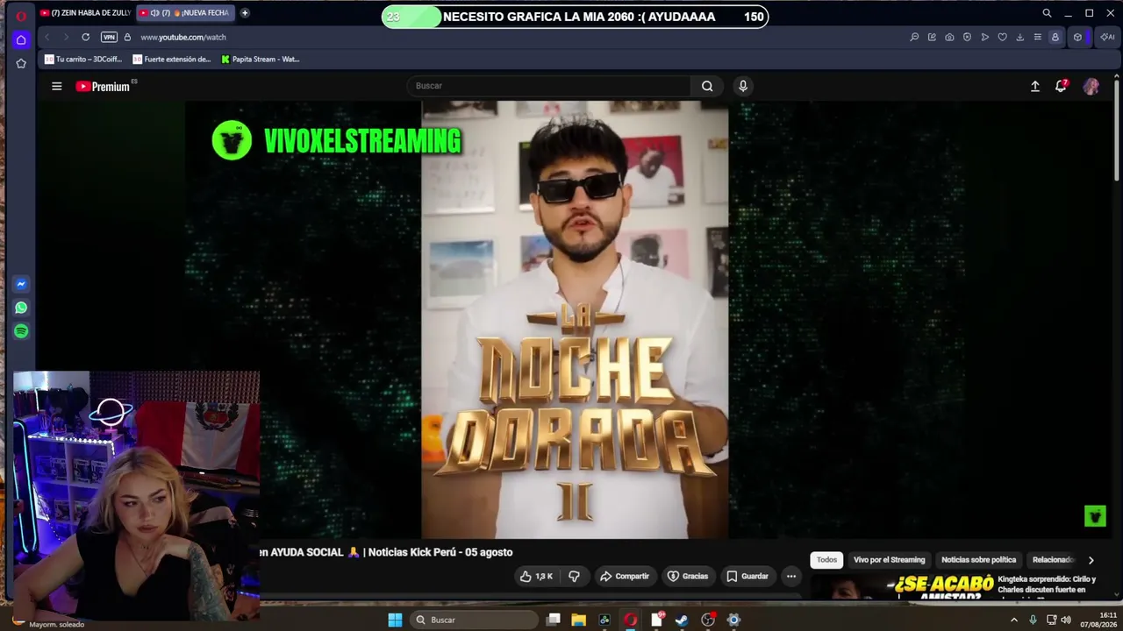Image resolution: width=1123 pixels, height=631 pixels.
Task: Go back to the previous page
Action: tap(46, 37)
